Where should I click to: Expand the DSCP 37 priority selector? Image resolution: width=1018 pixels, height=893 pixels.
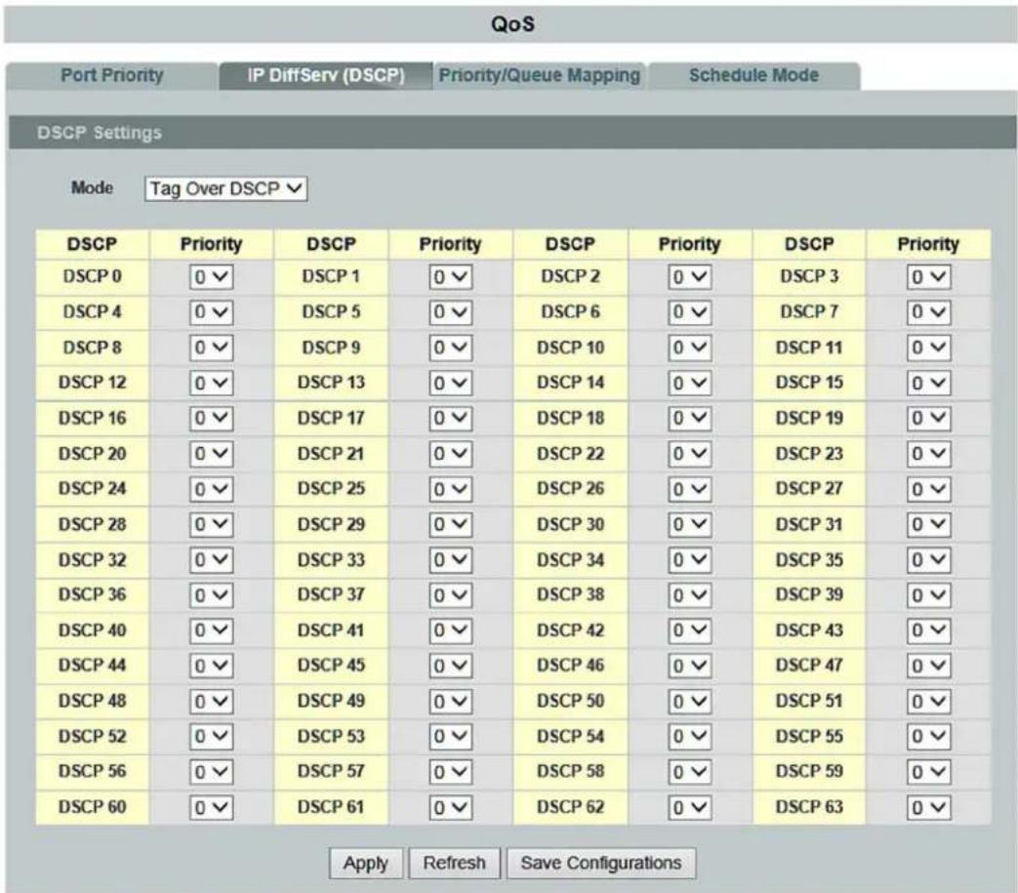(x=451, y=595)
